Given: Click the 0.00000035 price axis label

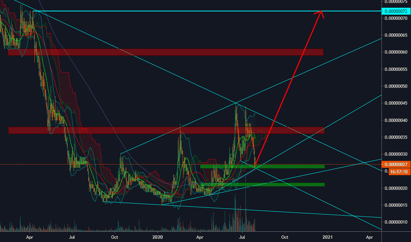Looking at the screenshot, I should (396, 137).
